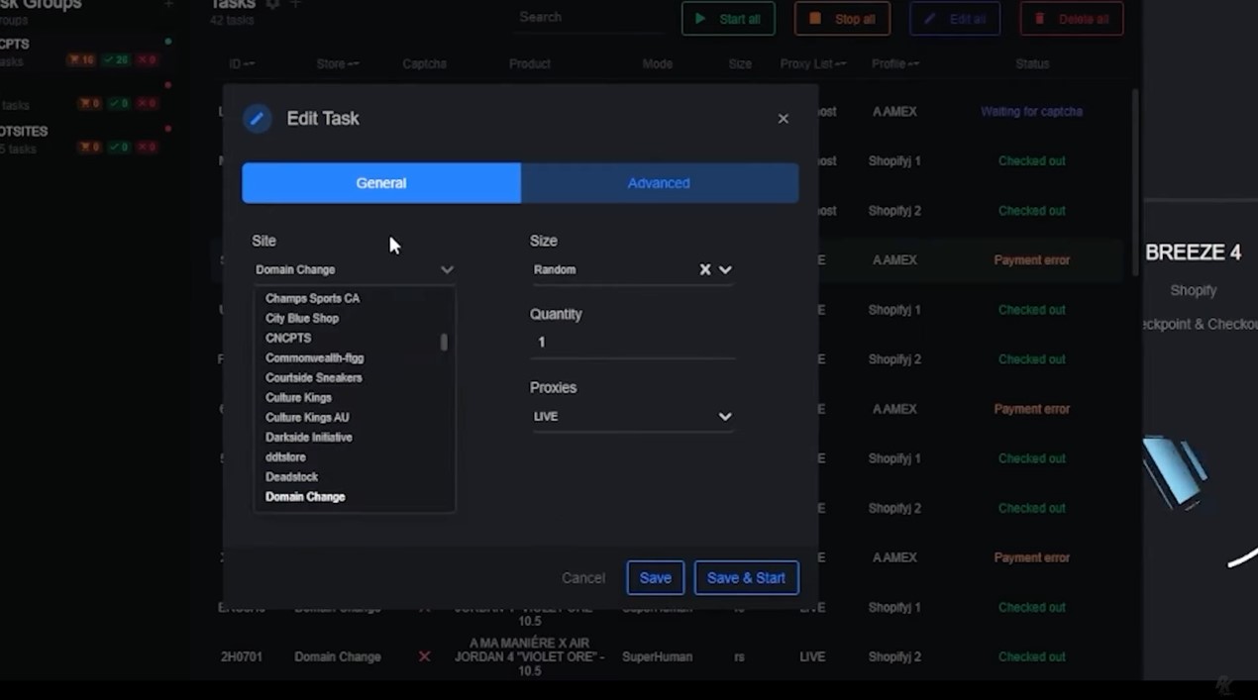Click the Edit all button
1258x700 pixels.
(x=955, y=19)
